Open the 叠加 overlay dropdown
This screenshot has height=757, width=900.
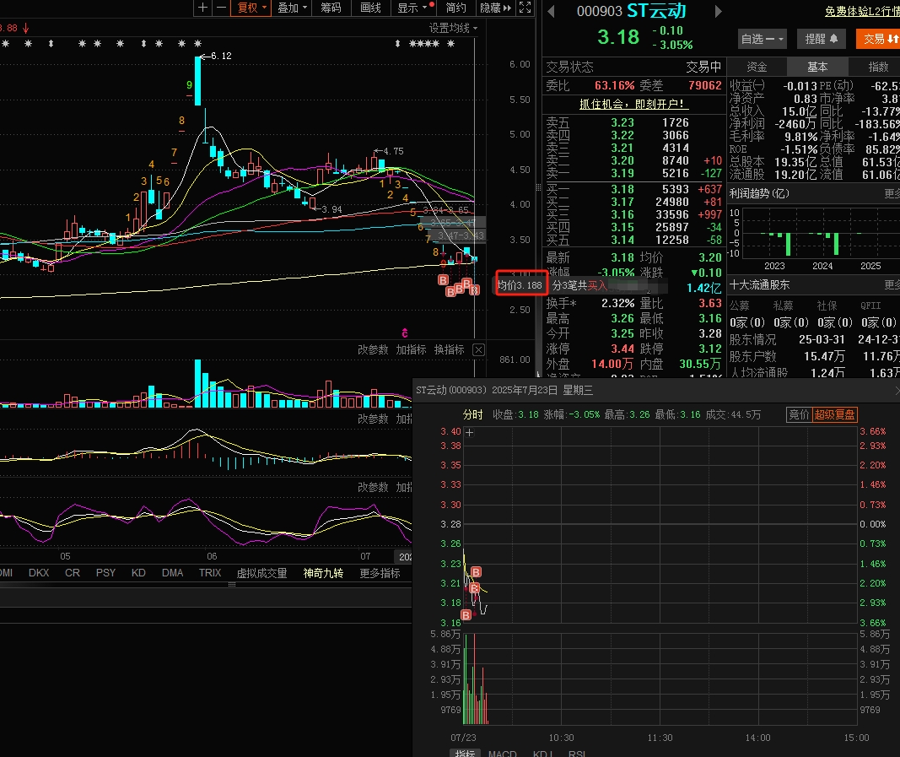pos(292,8)
